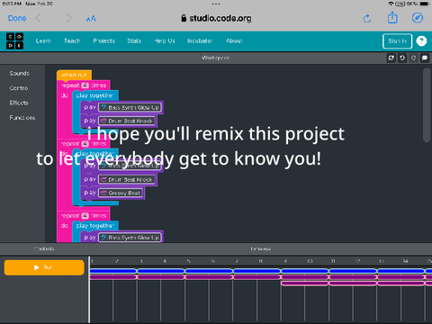Open first Bass Synth Glow Up sound dropdown
This screenshot has width=432, height=324.
pos(130,107)
